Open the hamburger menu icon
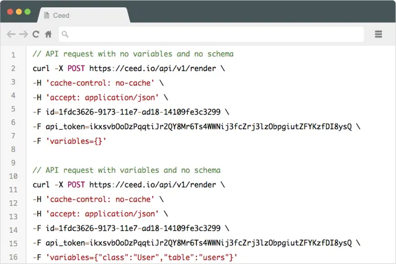Screen dimensions: 396x264 (378, 34)
